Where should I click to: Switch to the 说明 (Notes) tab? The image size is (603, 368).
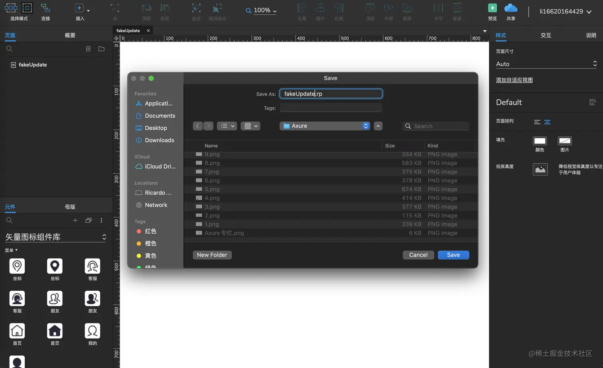click(x=591, y=35)
